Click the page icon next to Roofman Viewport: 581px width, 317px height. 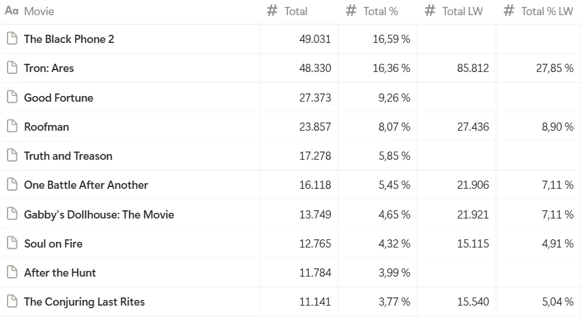click(x=11, y=126)
